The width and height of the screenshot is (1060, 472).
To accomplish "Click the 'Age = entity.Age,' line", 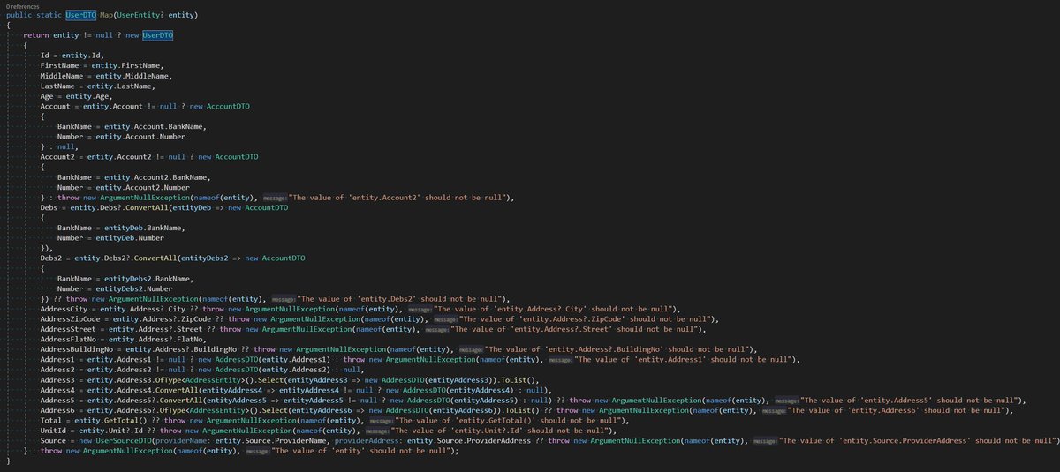I will tap(76, 96).
